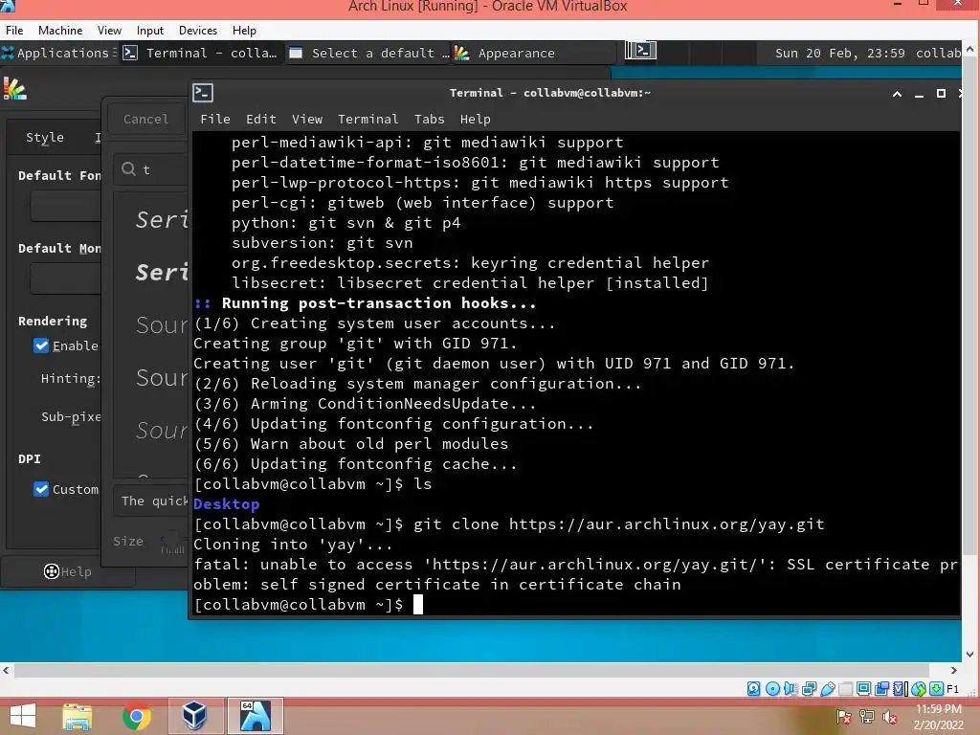Click the panel clock 'Sun 20 Feb, 23:59'
The height and width of the screenshot is (735, 980).
click(x=839, y=54)
